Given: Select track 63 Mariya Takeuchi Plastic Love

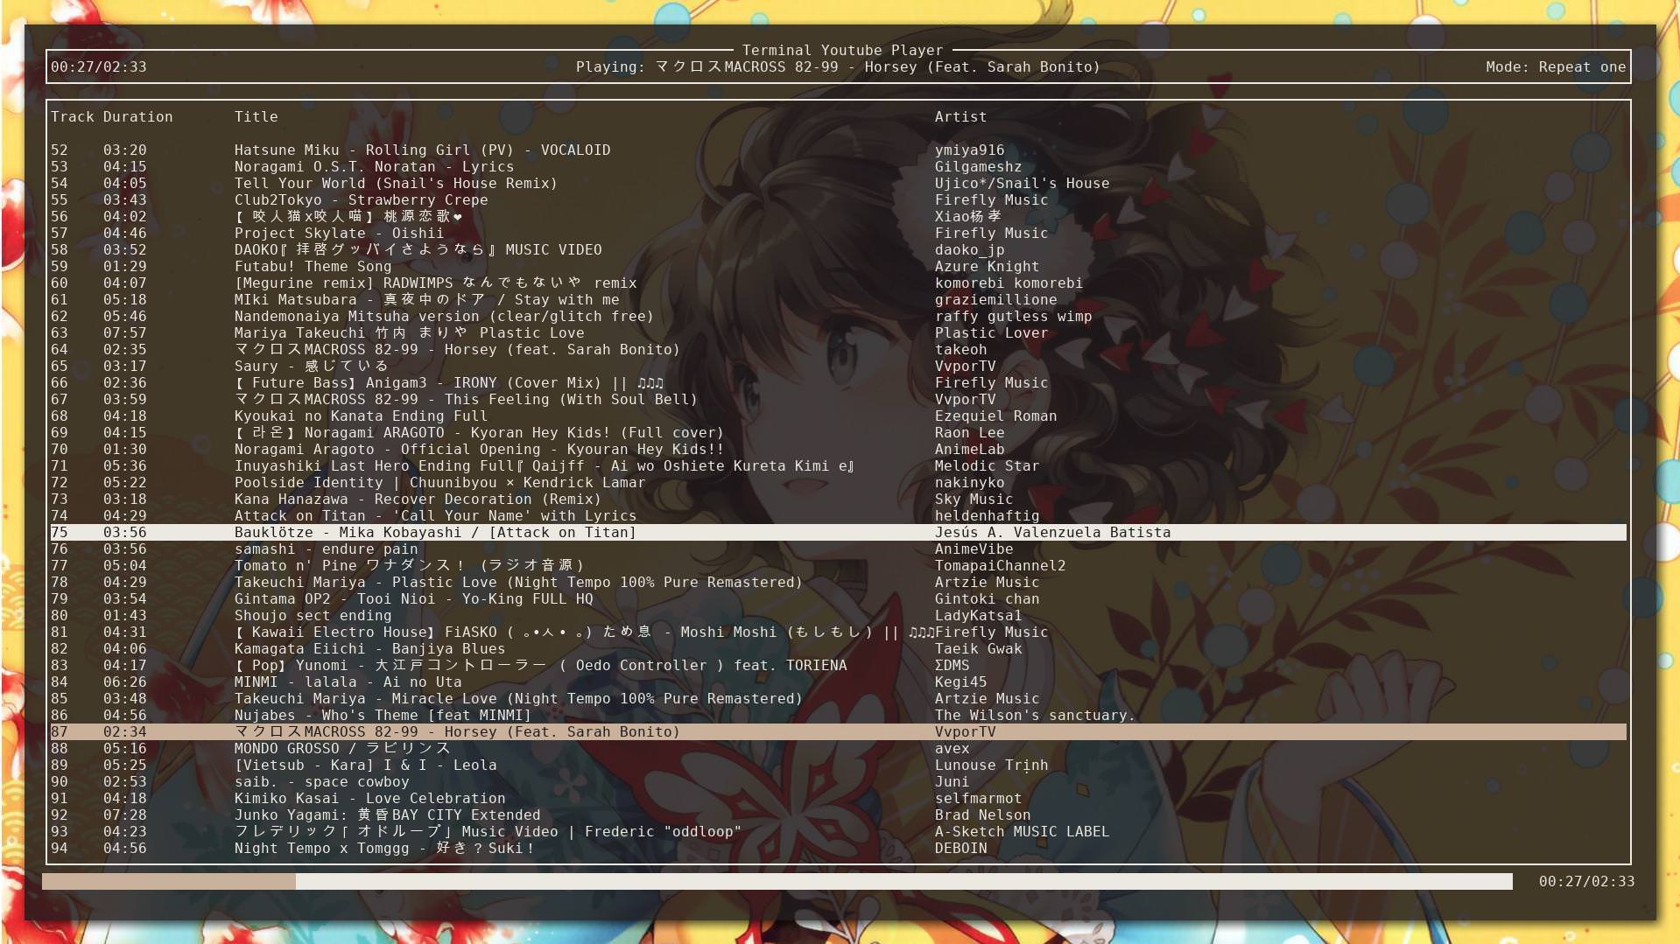Looking at the screenshot, I should [x=408, y=333].
